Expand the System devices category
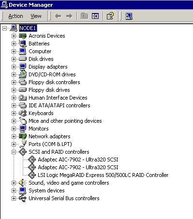Screen dimensions: 193x219 point(14,190)
